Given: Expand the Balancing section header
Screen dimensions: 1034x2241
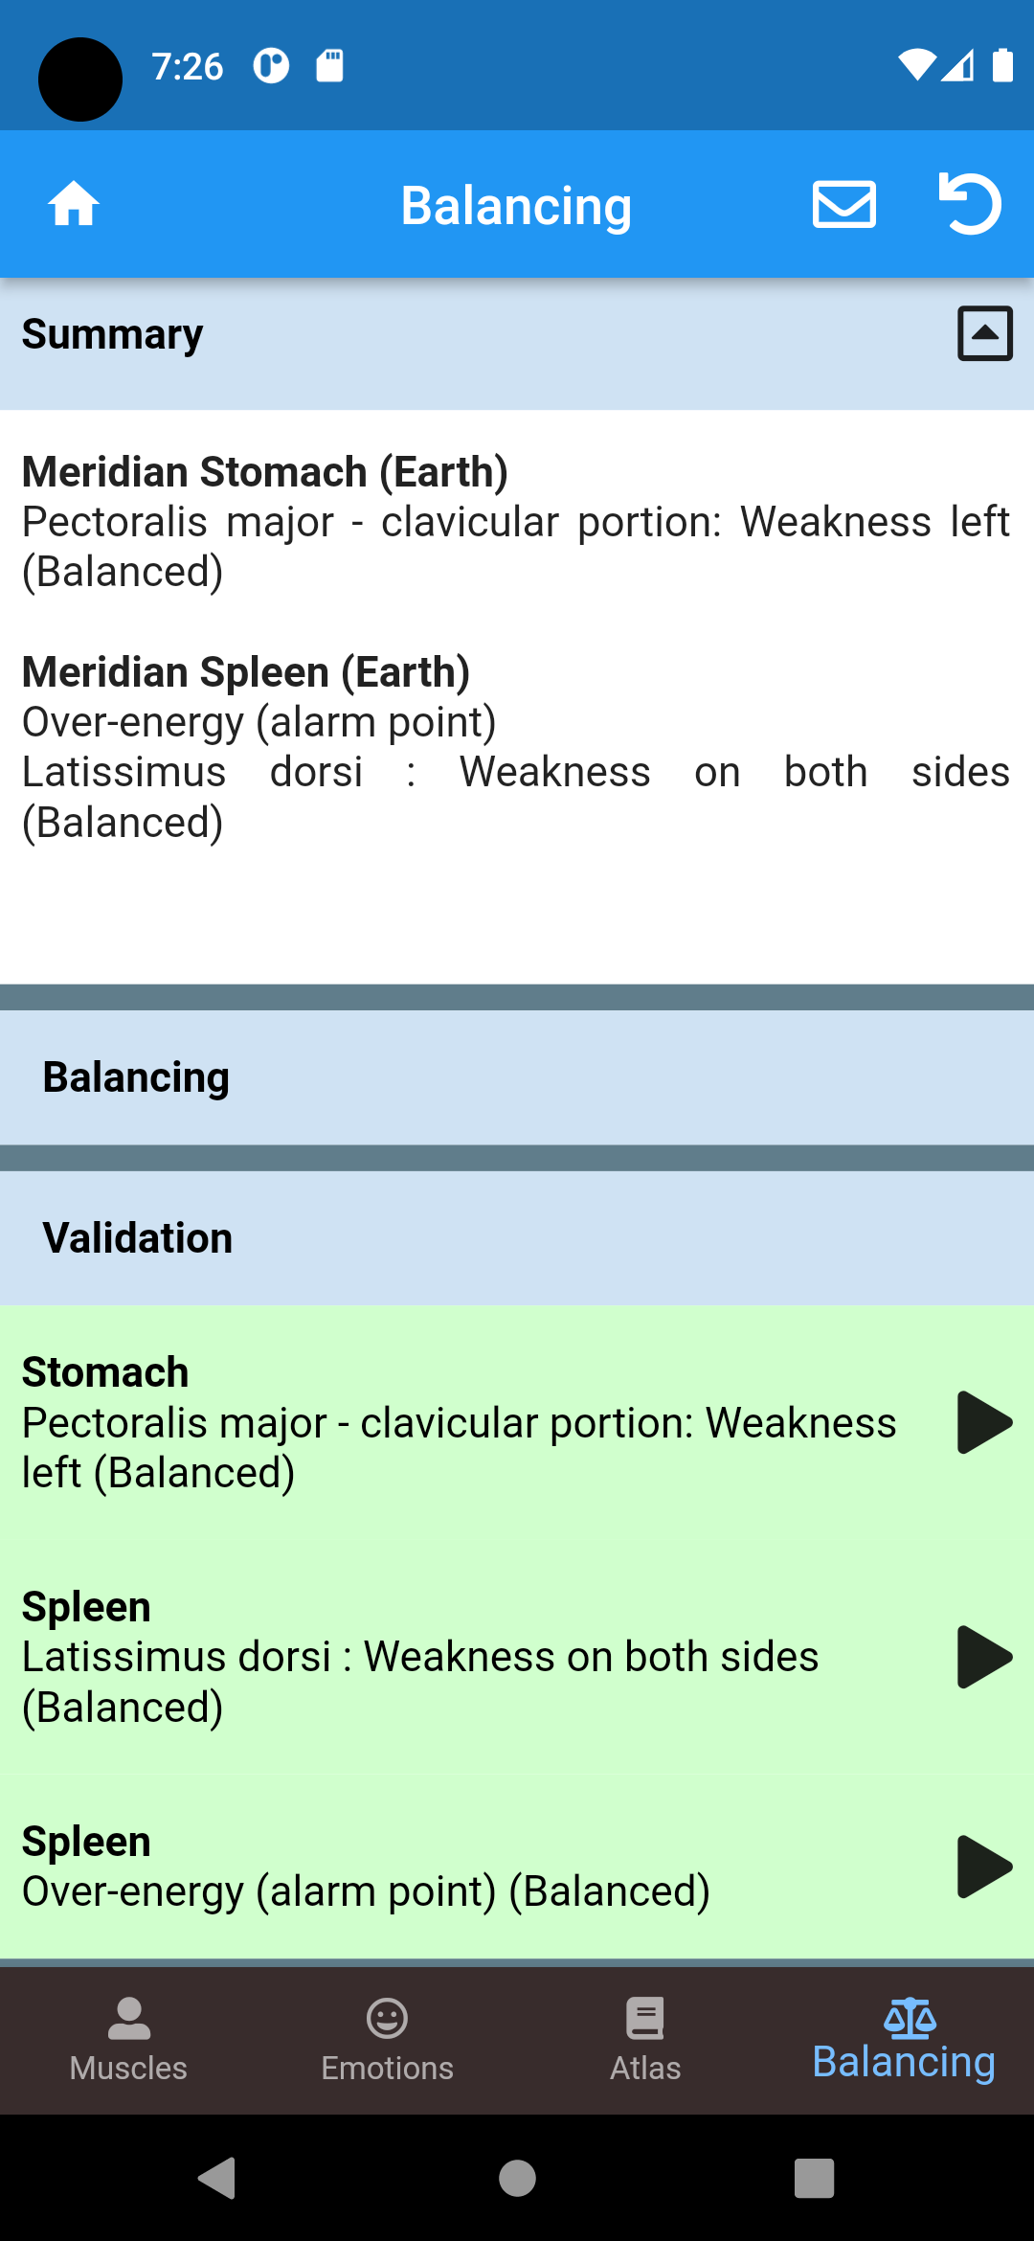Looking at the screenshot, I should click(517, 1077).
